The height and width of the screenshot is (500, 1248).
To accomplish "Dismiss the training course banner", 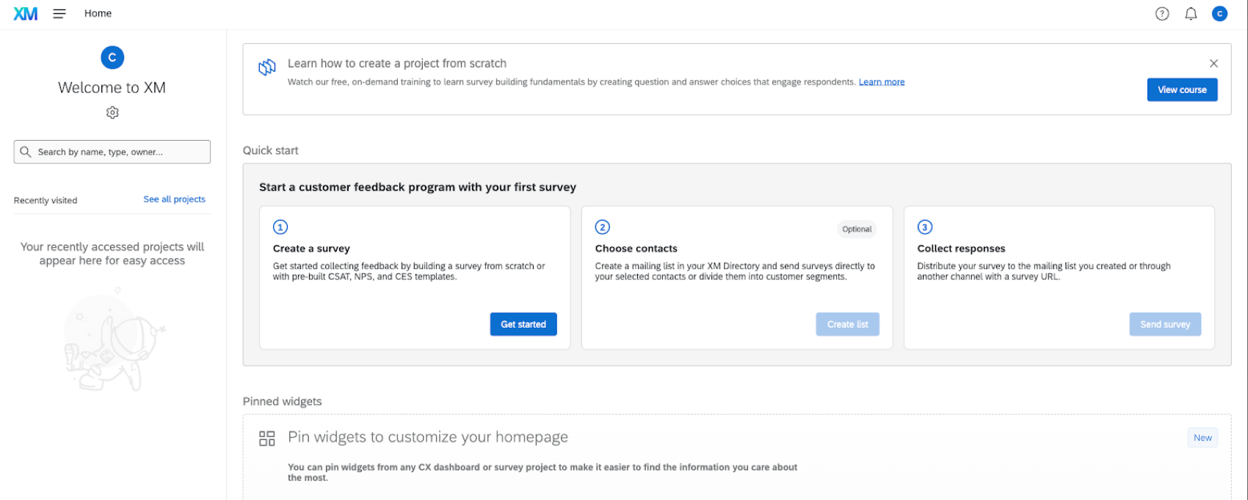I will click(x=1213, y=64).
